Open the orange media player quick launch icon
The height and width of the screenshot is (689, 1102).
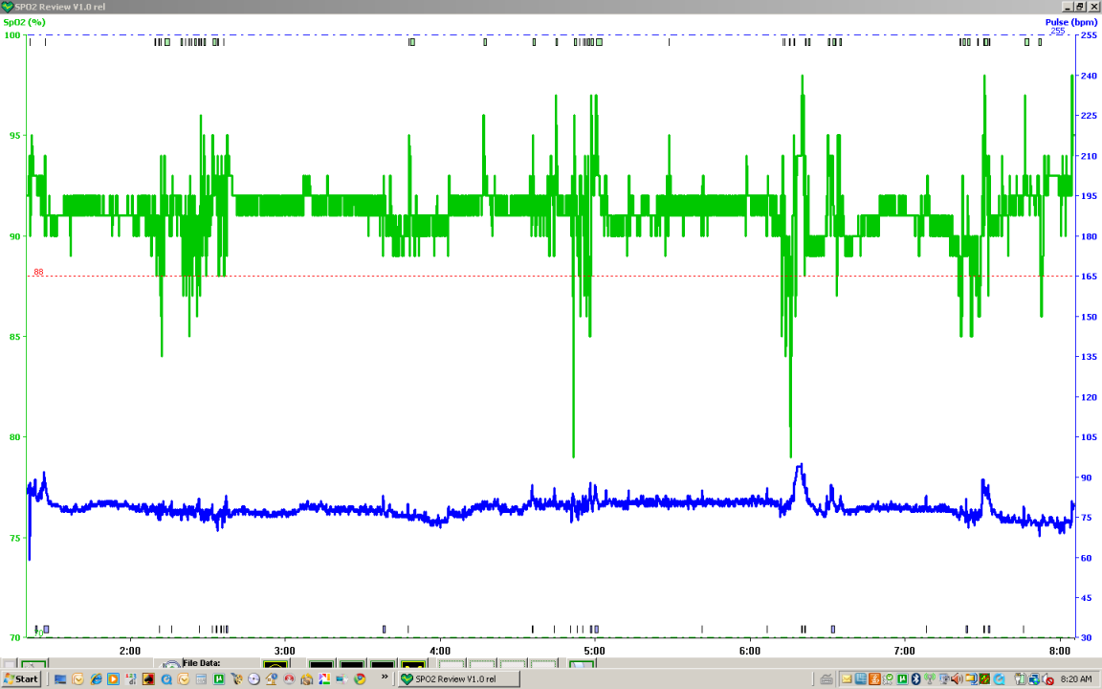point(113,678)
